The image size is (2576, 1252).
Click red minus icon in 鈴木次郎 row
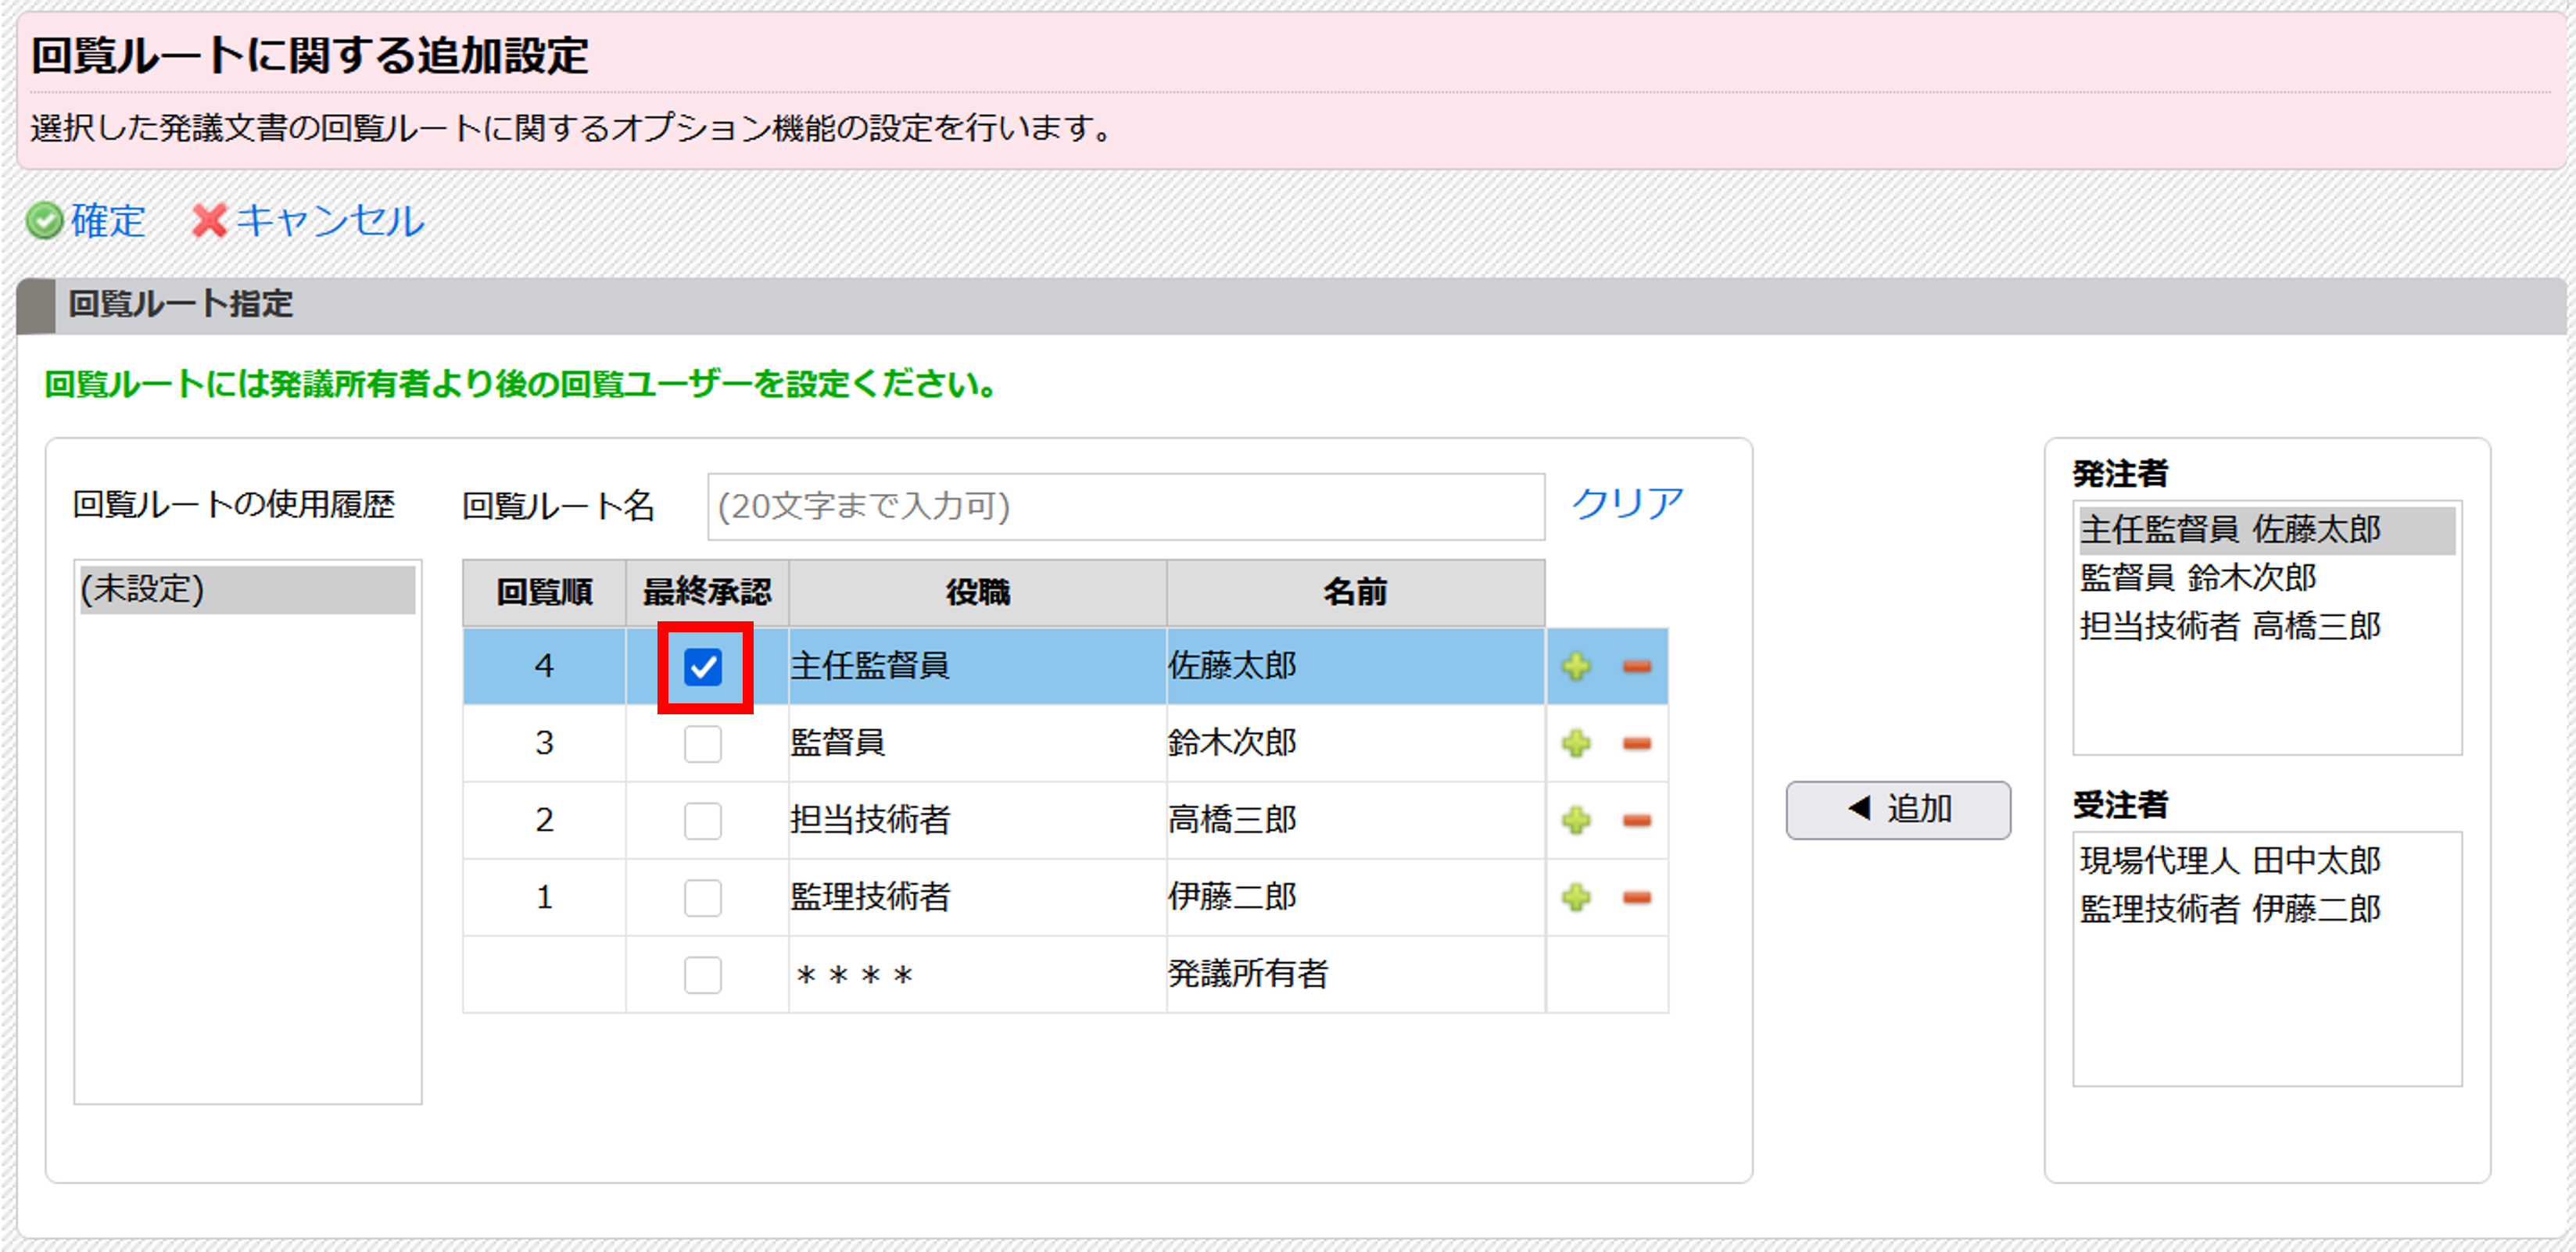1636,743
